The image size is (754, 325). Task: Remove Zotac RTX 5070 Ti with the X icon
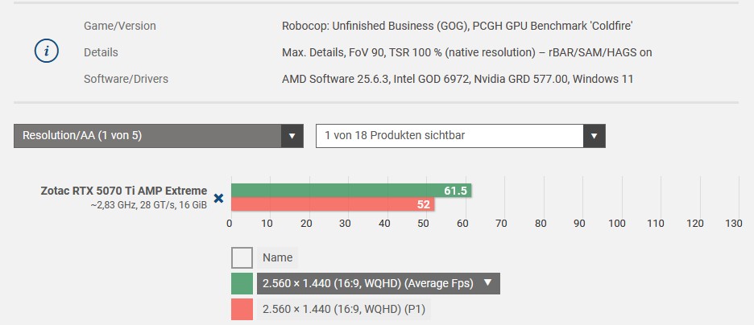click(218, 198)
